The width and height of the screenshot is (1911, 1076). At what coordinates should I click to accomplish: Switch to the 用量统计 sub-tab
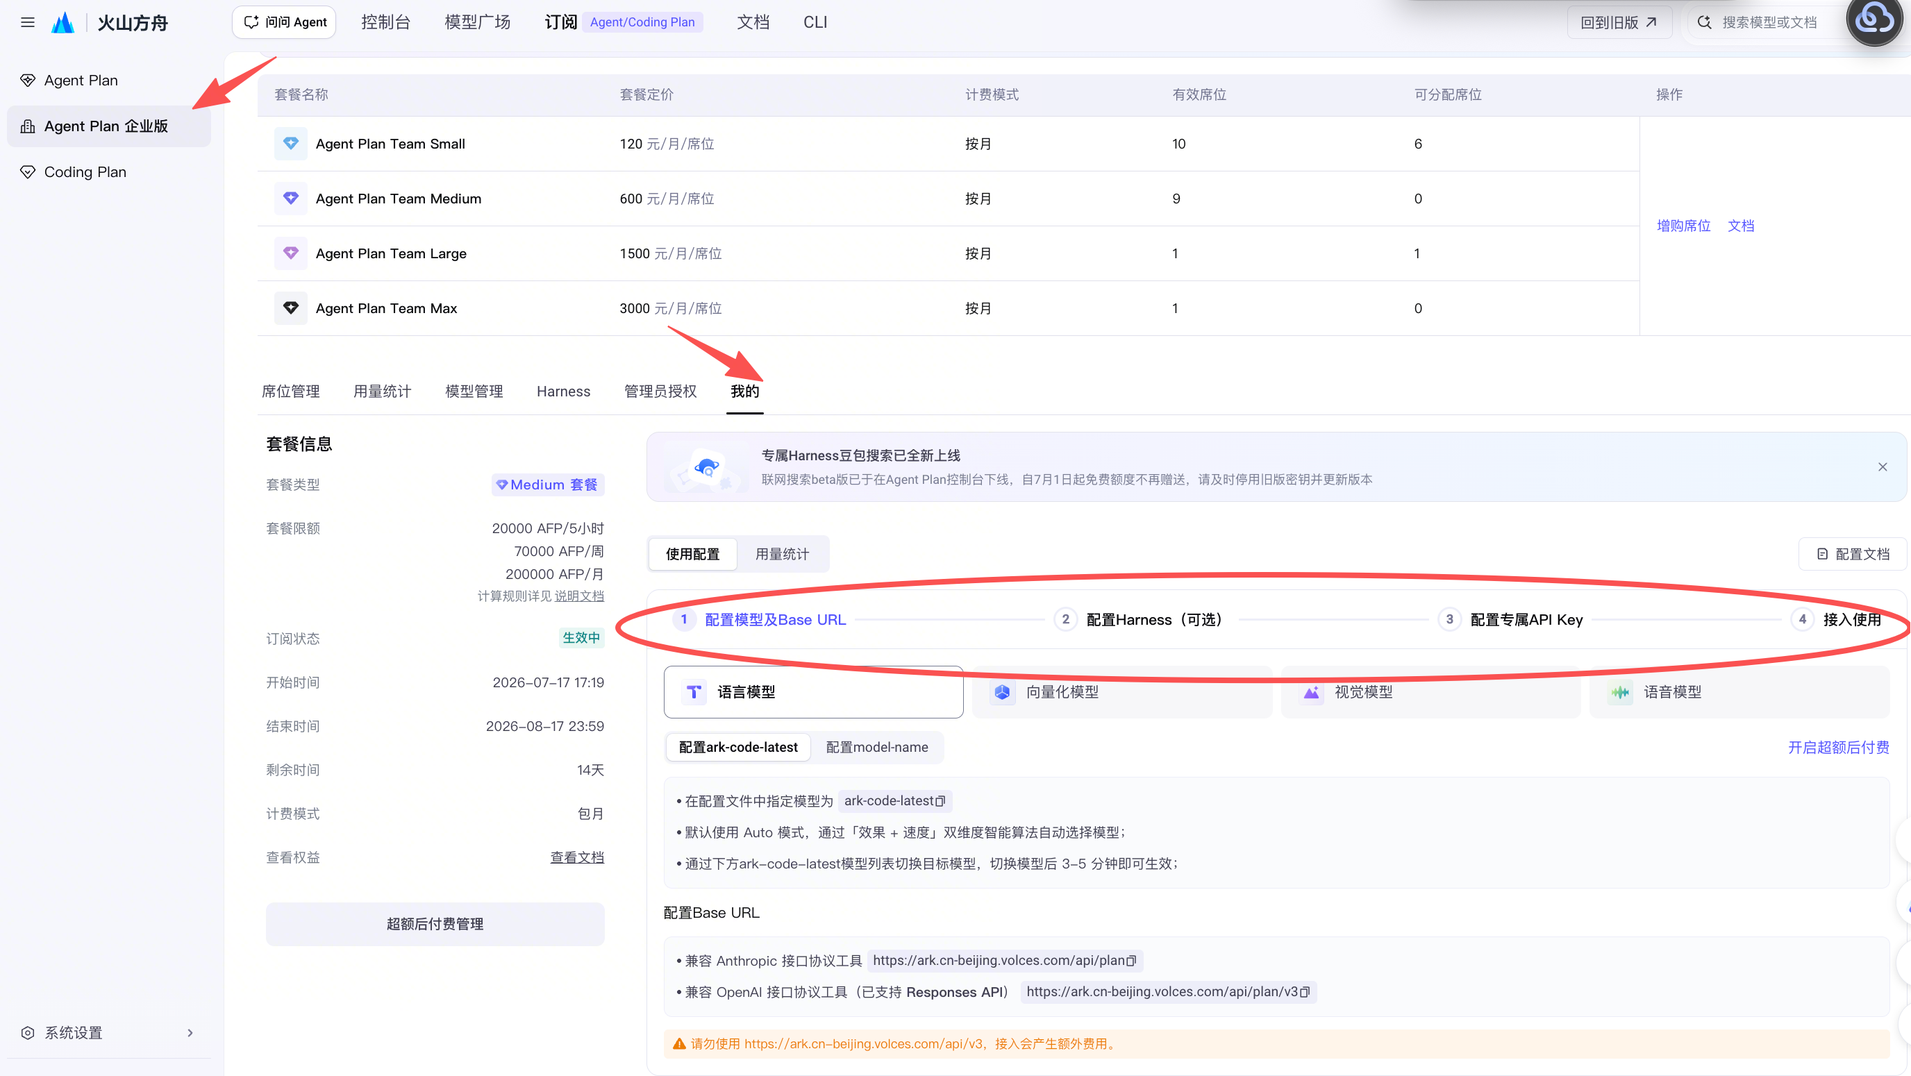point(782,554)
